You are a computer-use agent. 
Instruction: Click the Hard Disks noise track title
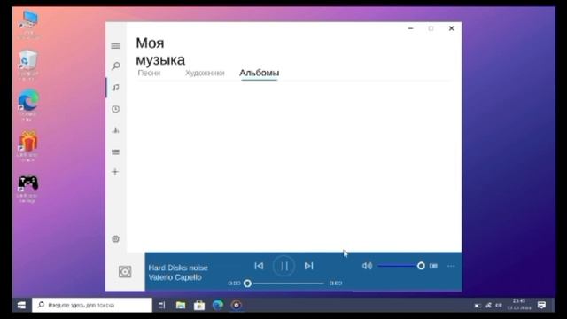point(178,268)
